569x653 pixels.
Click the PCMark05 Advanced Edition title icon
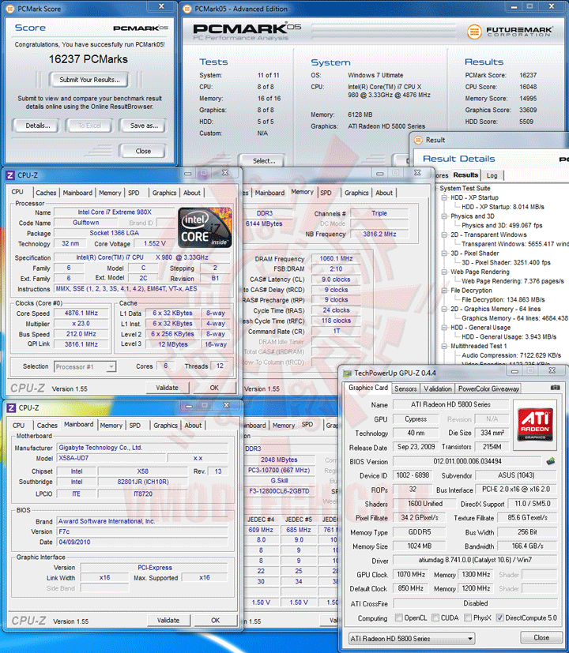(187, 9)
